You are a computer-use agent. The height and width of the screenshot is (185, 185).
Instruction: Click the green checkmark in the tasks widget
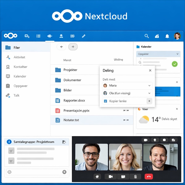pyautogui.click(x=175, y=64)
